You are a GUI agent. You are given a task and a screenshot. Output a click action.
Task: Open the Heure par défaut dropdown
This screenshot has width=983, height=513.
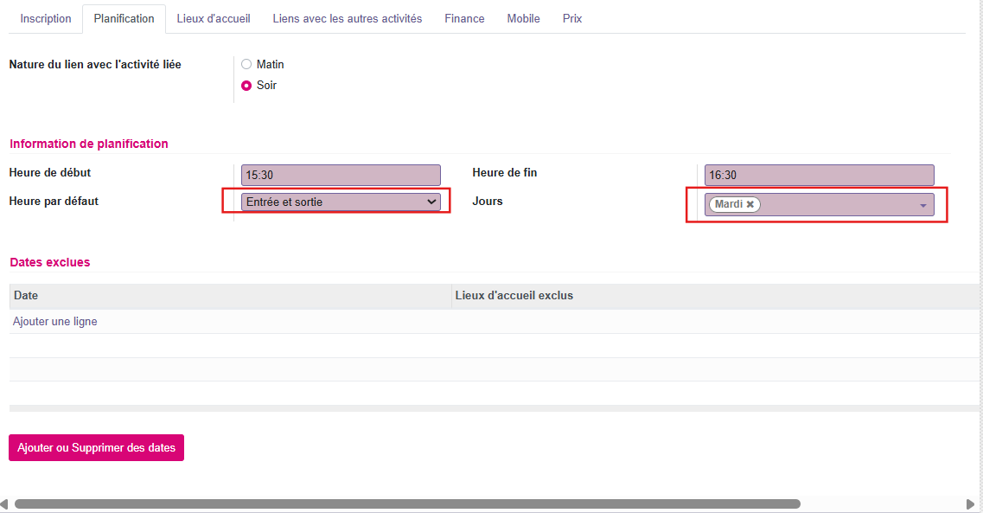(x=341, y=202)
